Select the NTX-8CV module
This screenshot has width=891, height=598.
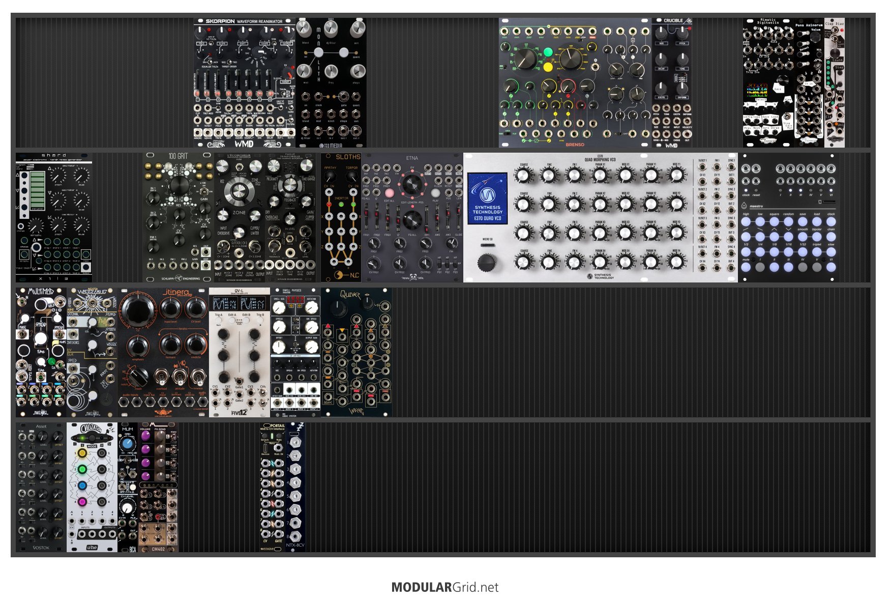click(x=295, y=487)
